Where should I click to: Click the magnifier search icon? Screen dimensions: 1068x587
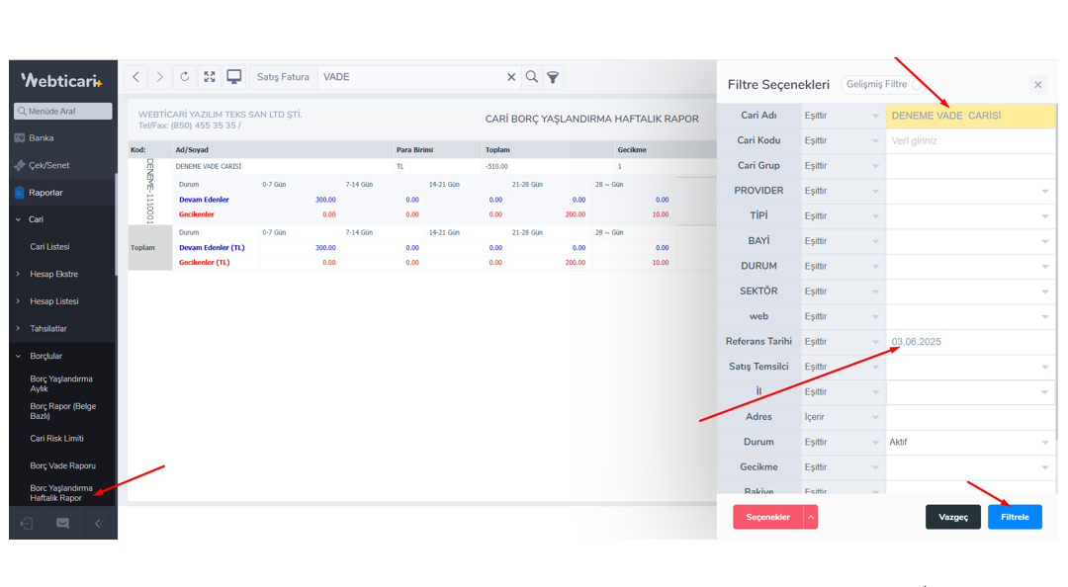[x=532, y=77]
